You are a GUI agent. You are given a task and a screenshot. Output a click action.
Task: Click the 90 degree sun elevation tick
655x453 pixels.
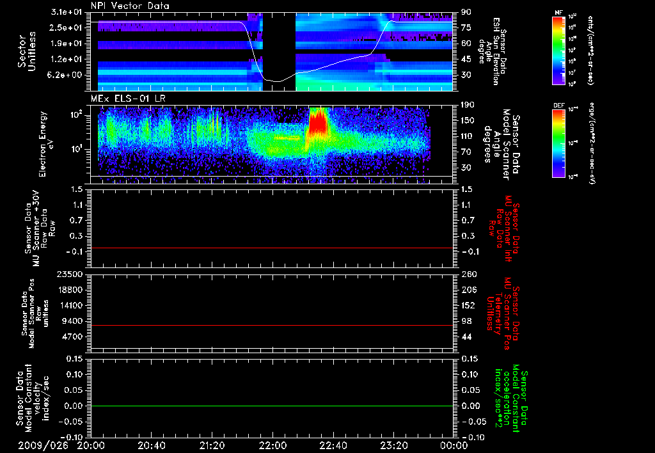pos(466,12)
